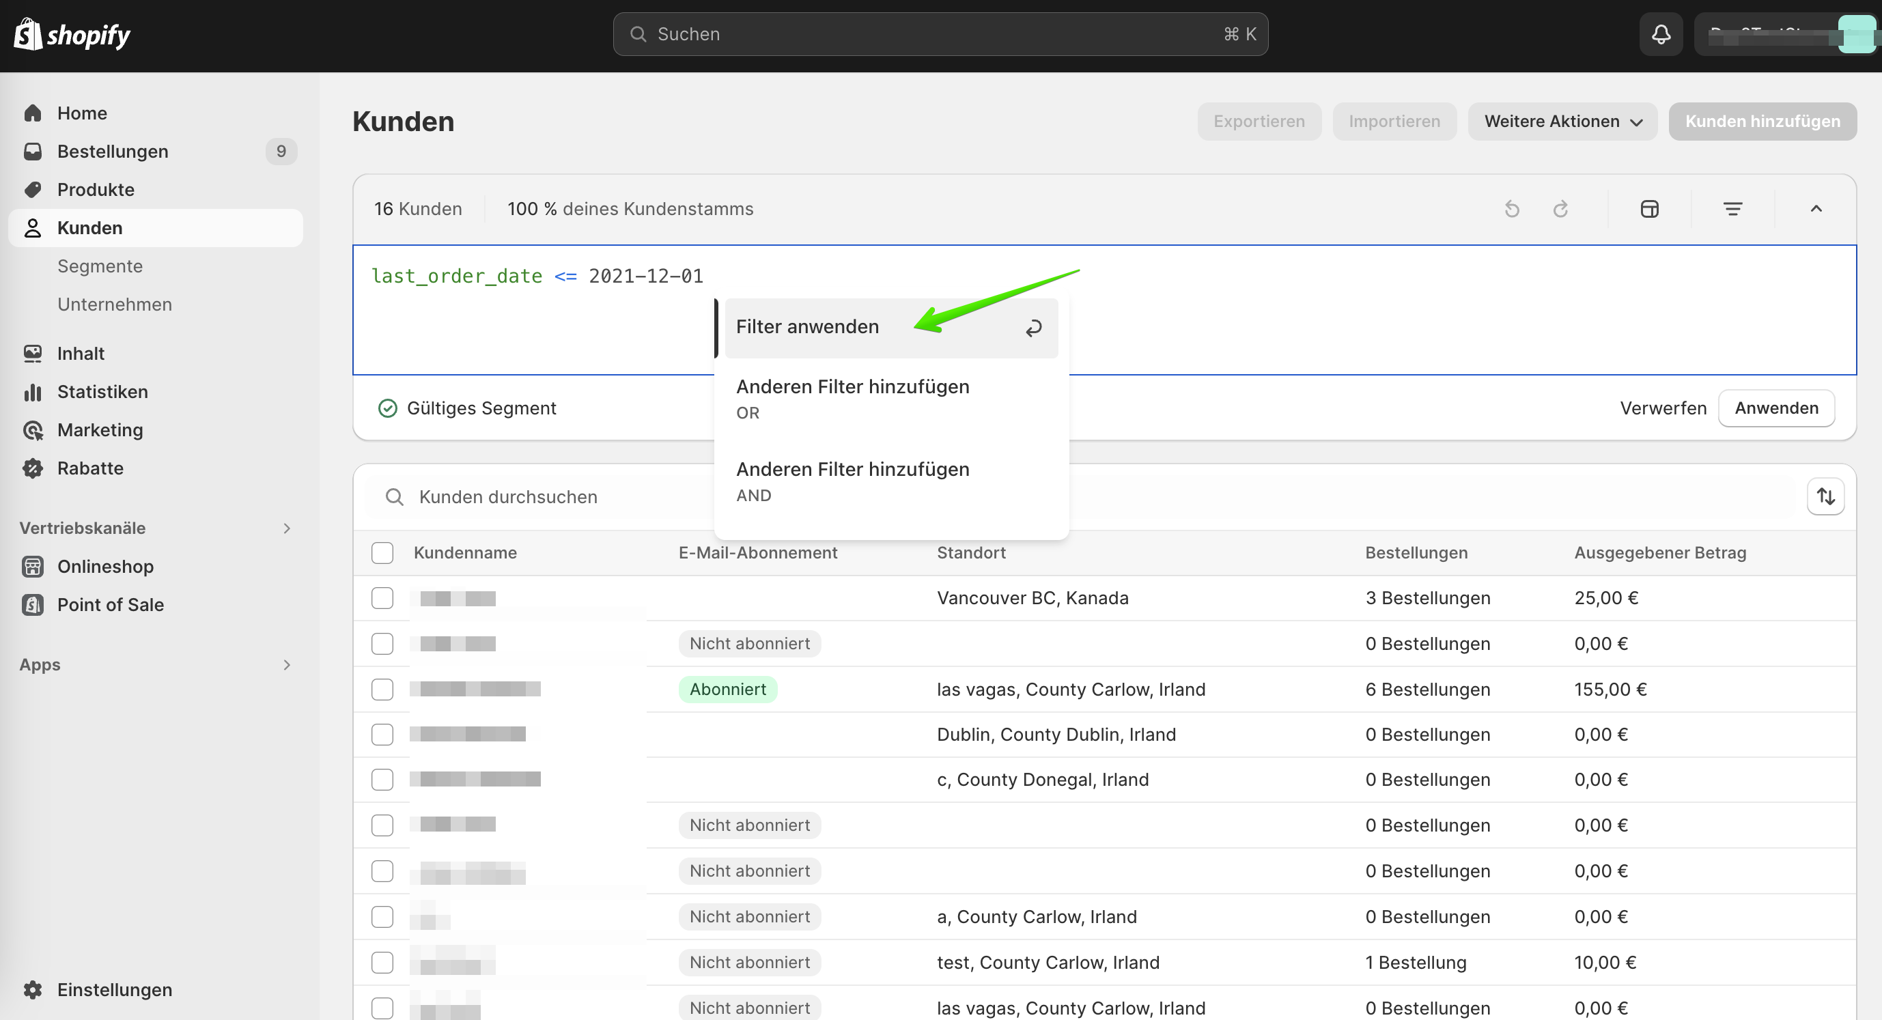
Task: Click the Rabatte discount badge icon
Action: (32, 468)
